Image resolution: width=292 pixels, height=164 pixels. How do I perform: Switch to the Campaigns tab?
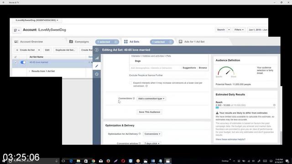pos(82,41)
